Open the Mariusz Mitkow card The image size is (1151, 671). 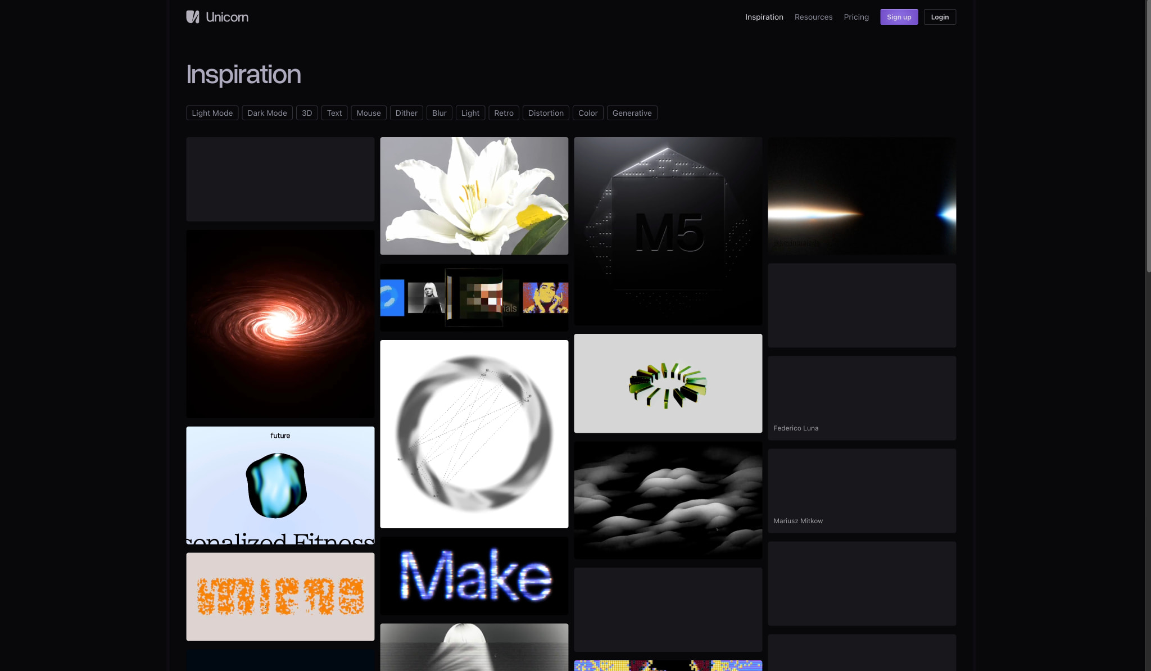pos(862,491)
